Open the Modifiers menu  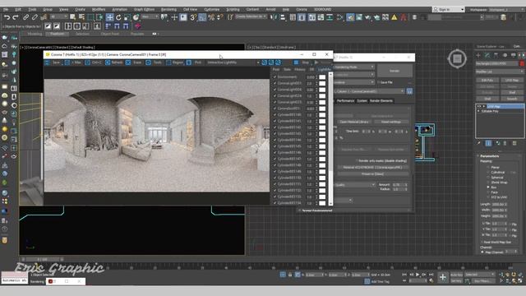(99, 9)
